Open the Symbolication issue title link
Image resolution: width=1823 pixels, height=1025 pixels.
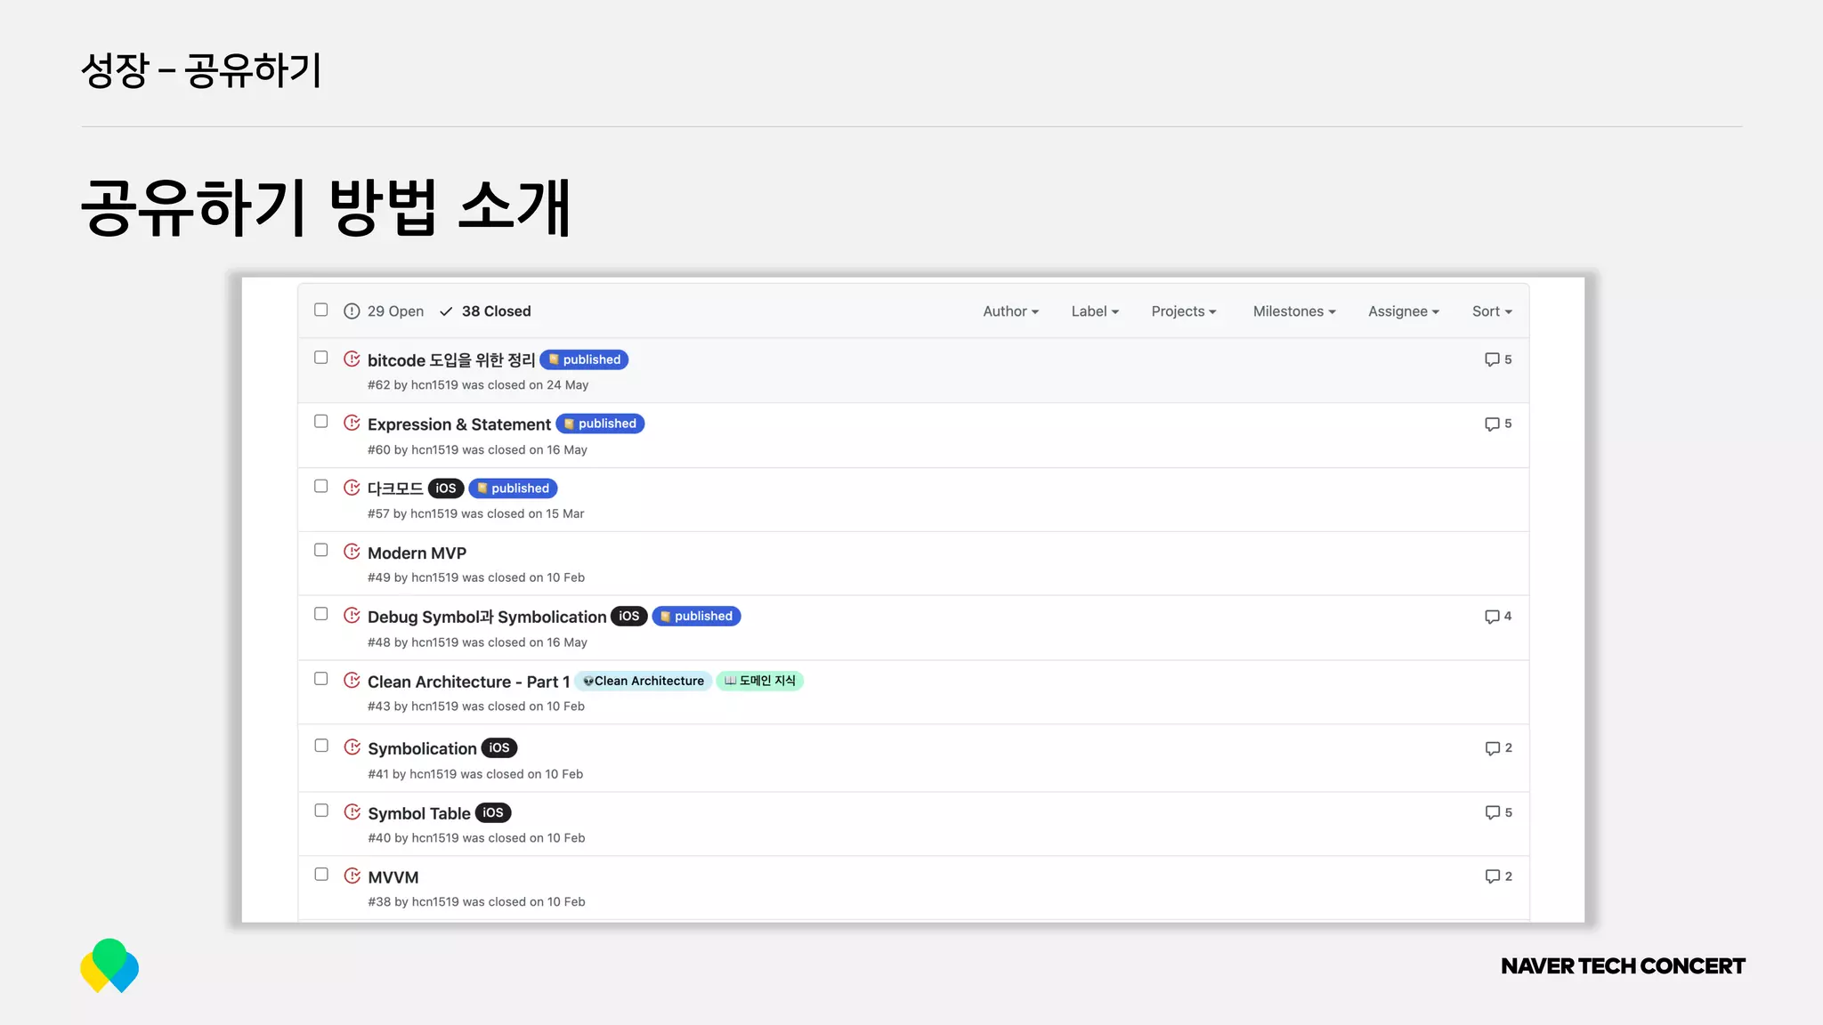coord(422,749)
